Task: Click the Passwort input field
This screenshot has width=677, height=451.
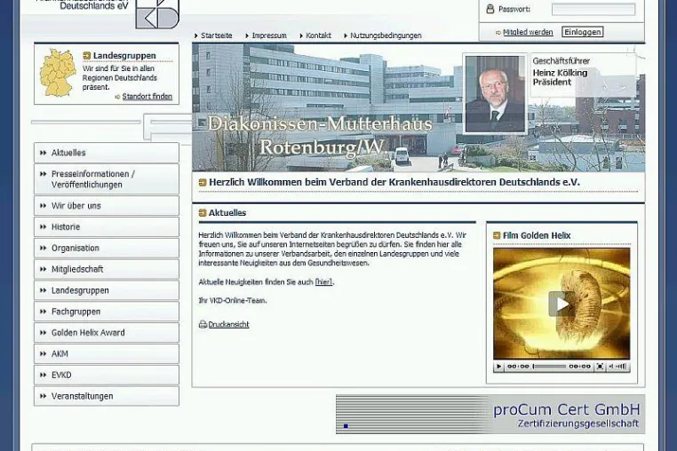Action: (593, 9)
